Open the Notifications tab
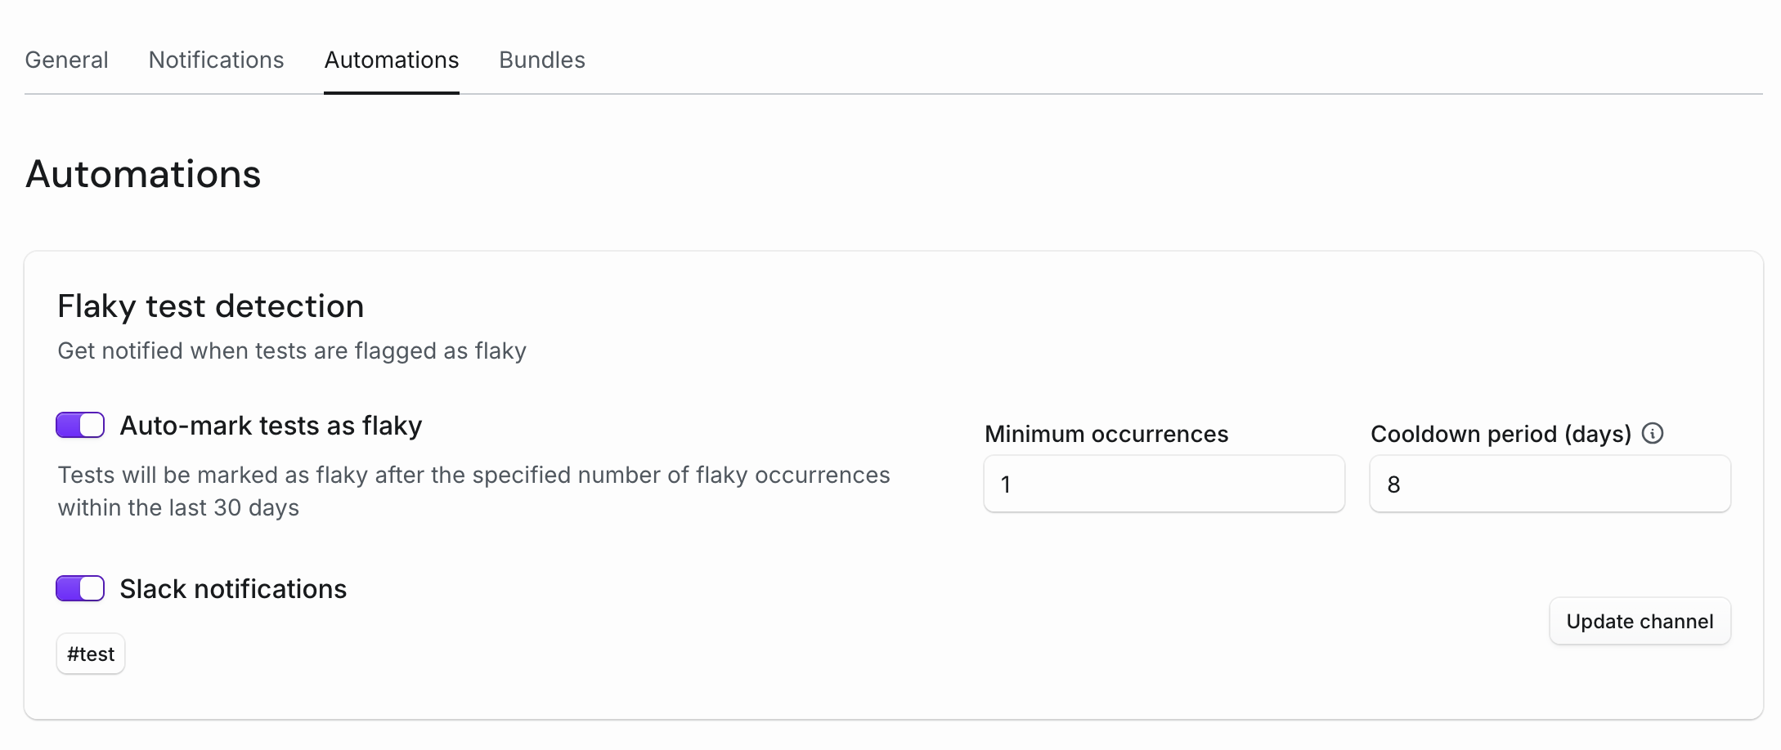The width and height of the screenshot is (1781, 750). pos(216,60)
